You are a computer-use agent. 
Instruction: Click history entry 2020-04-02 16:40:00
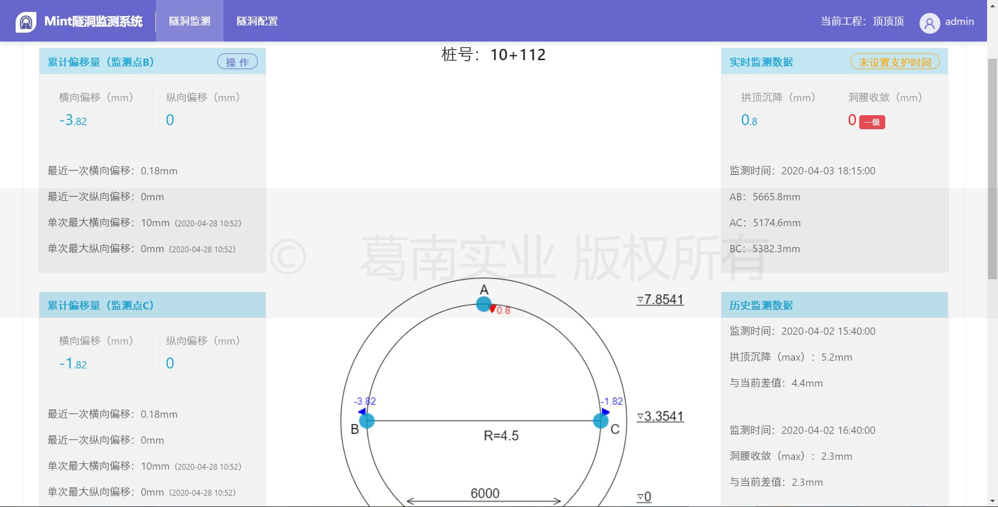click(803, 430)
